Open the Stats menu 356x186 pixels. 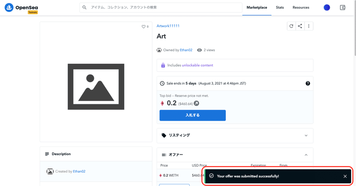click(x=280, y=8)
